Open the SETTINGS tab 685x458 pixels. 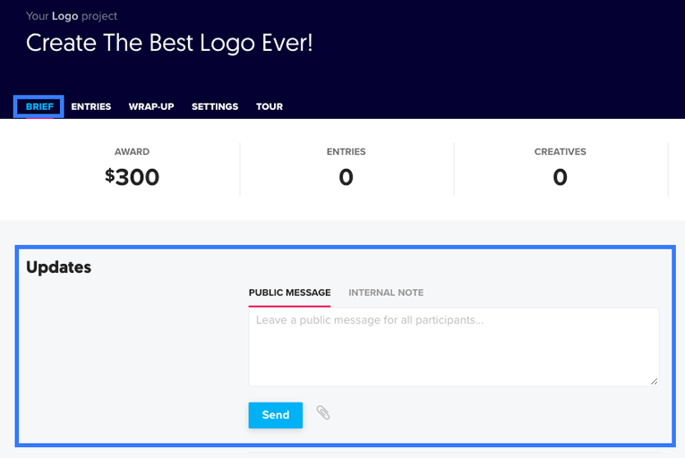tap(215, 106)
